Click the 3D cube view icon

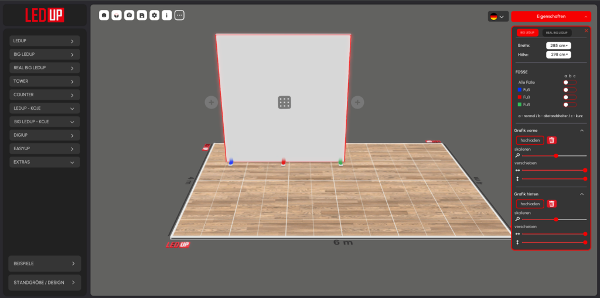pyautogui.click(x=117, y=15)
